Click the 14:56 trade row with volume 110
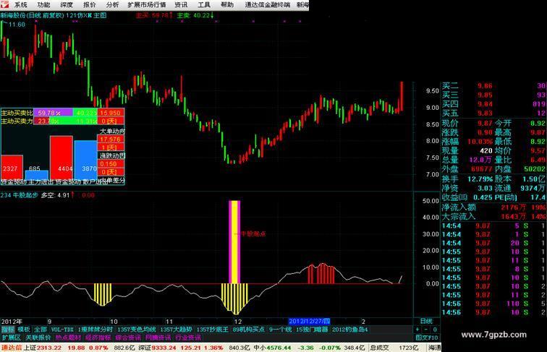 coord(493,304)
